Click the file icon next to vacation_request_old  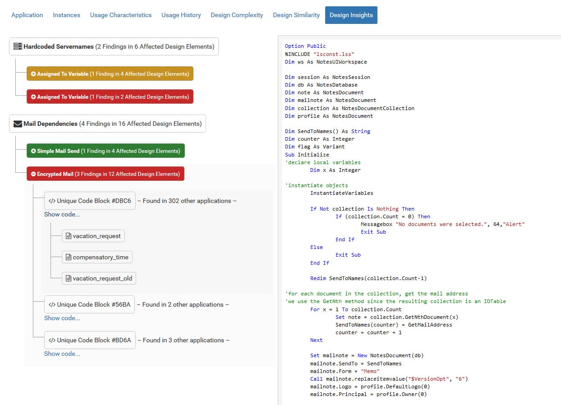tap(69, 278)
